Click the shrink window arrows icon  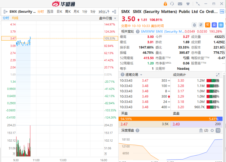point(198,4)
